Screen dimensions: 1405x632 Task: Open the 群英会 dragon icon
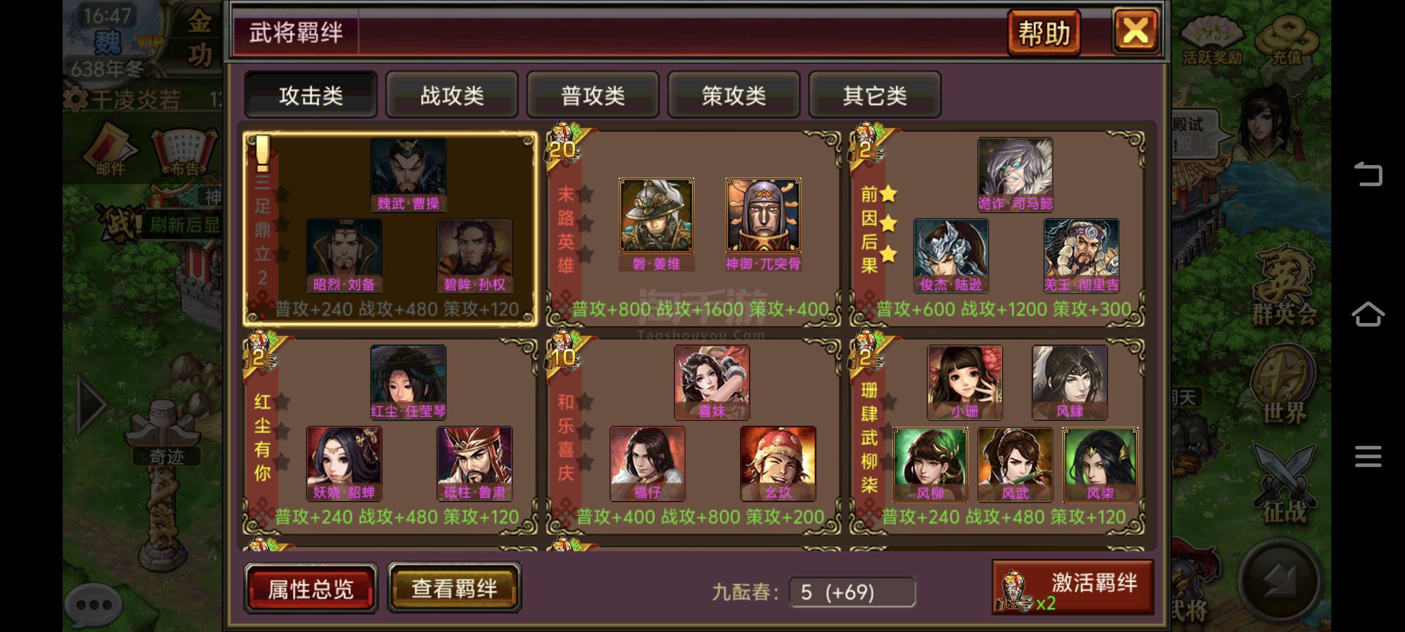coord(1284,286)
